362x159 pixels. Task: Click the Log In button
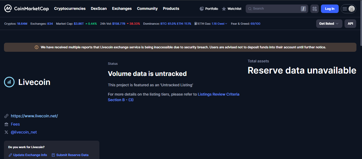click(x=330, y=8)
